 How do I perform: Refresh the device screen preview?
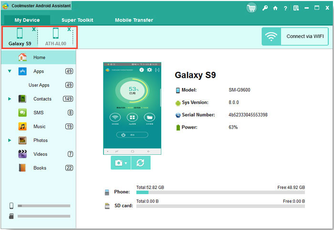[141, 163]
